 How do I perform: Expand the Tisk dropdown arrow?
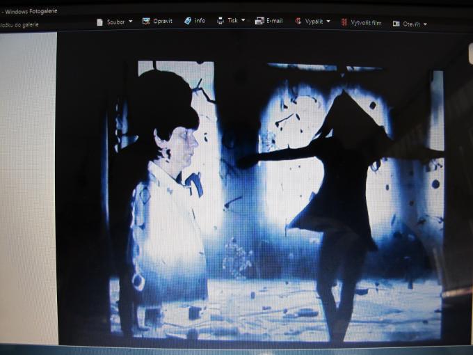pyautogui.click(x=243, y=20)
